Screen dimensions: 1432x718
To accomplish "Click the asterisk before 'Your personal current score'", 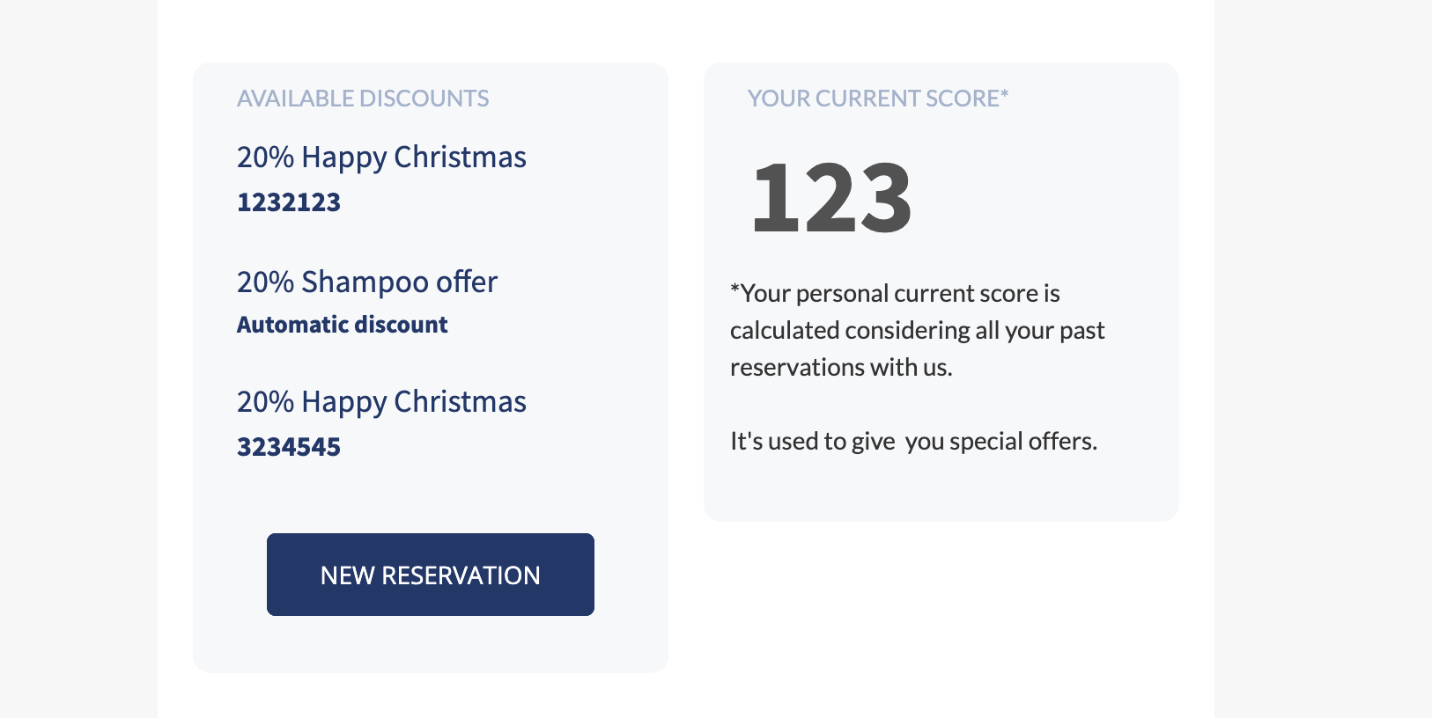I will [x=734, y=289].
